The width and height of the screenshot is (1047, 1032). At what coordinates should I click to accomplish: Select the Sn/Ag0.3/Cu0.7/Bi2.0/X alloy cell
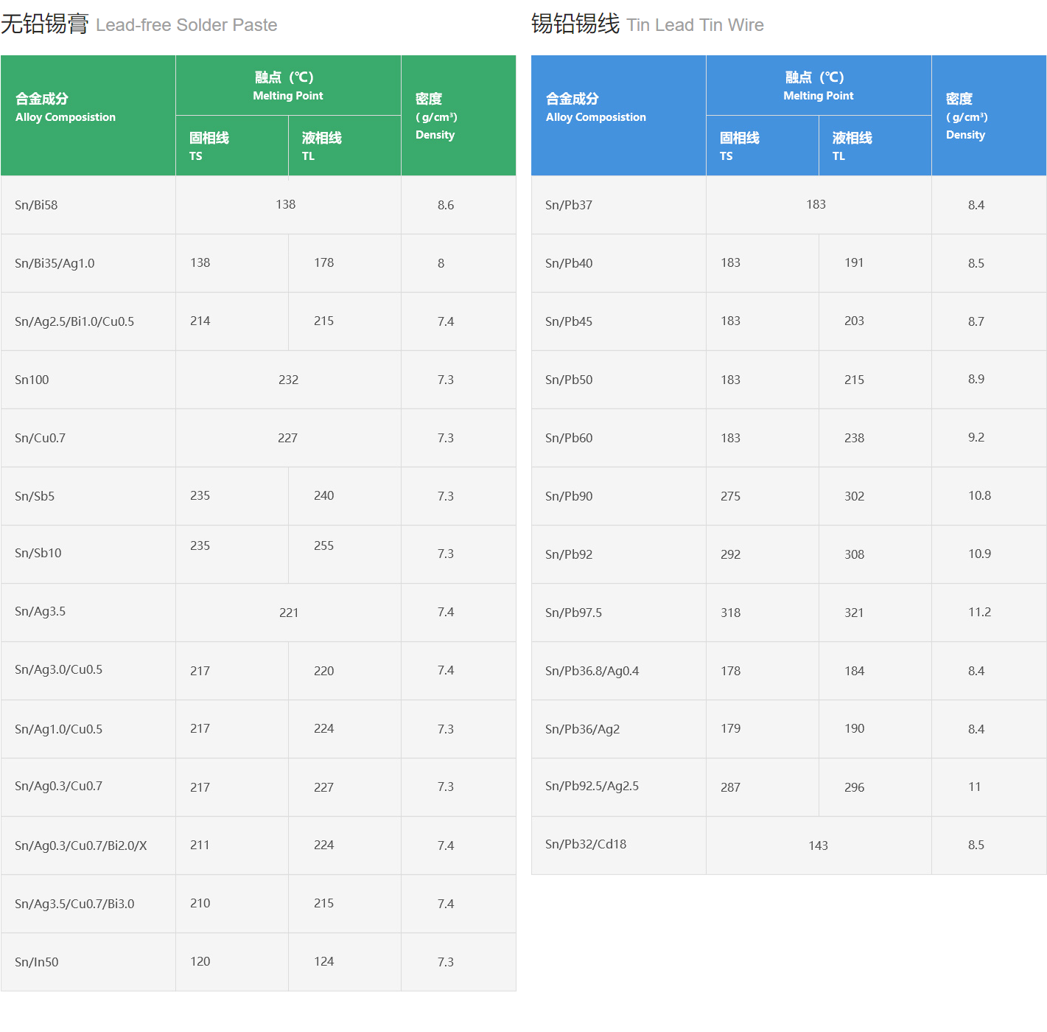(x=81, y=846)
